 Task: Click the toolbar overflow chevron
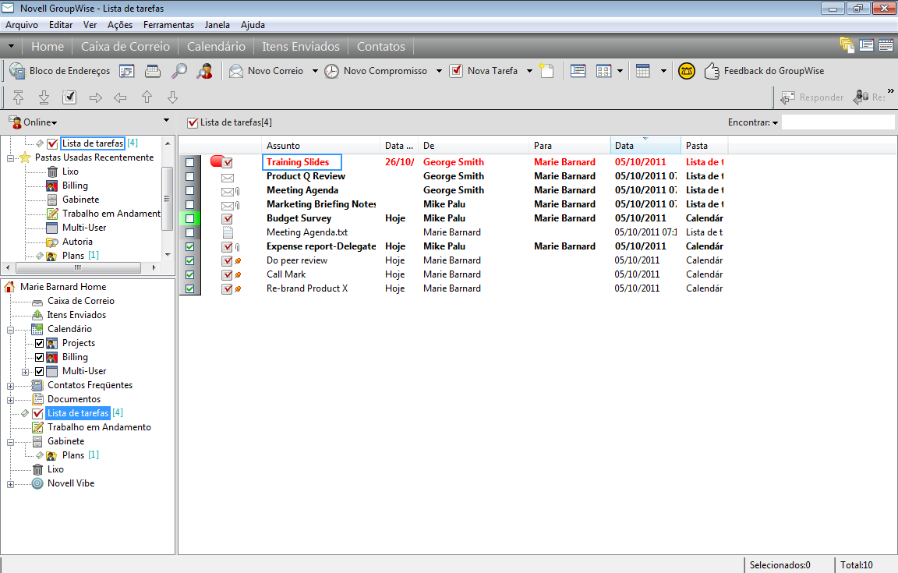click(890, 90)
